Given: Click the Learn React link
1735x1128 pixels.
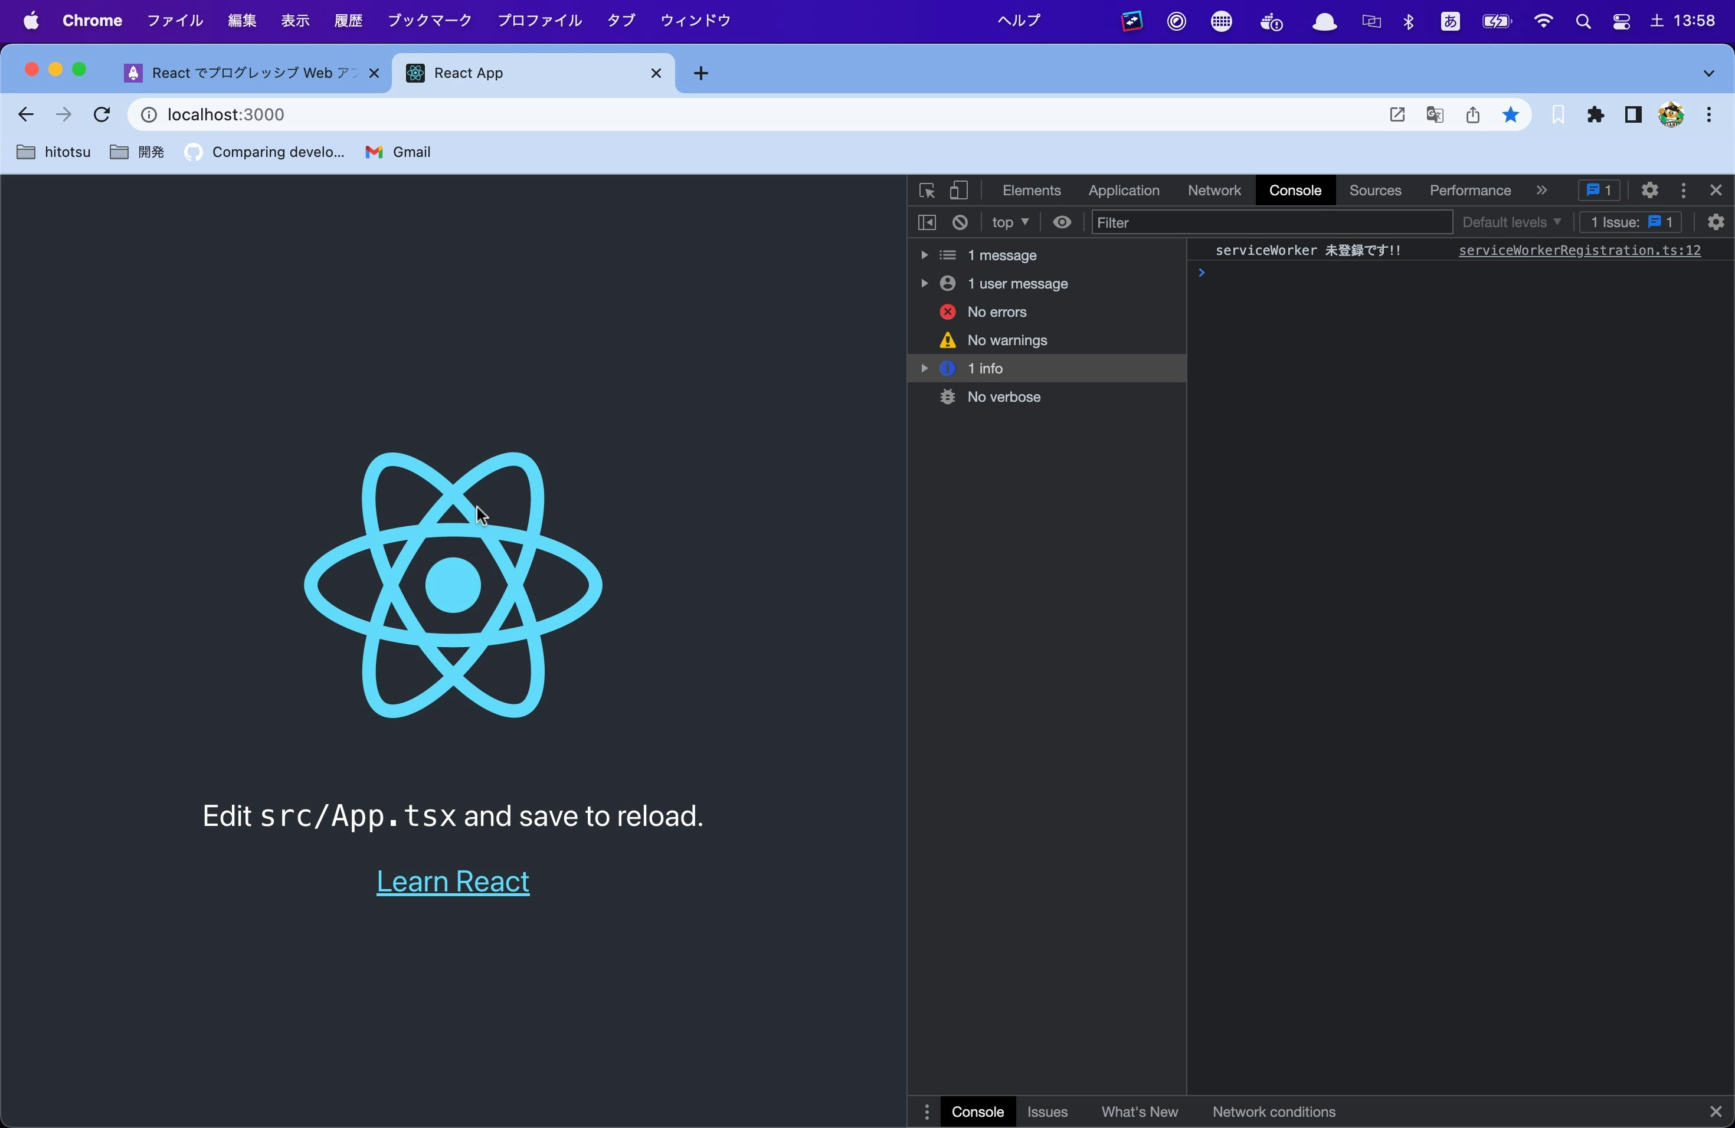Looking at the screenshot, I should point(453,882).
